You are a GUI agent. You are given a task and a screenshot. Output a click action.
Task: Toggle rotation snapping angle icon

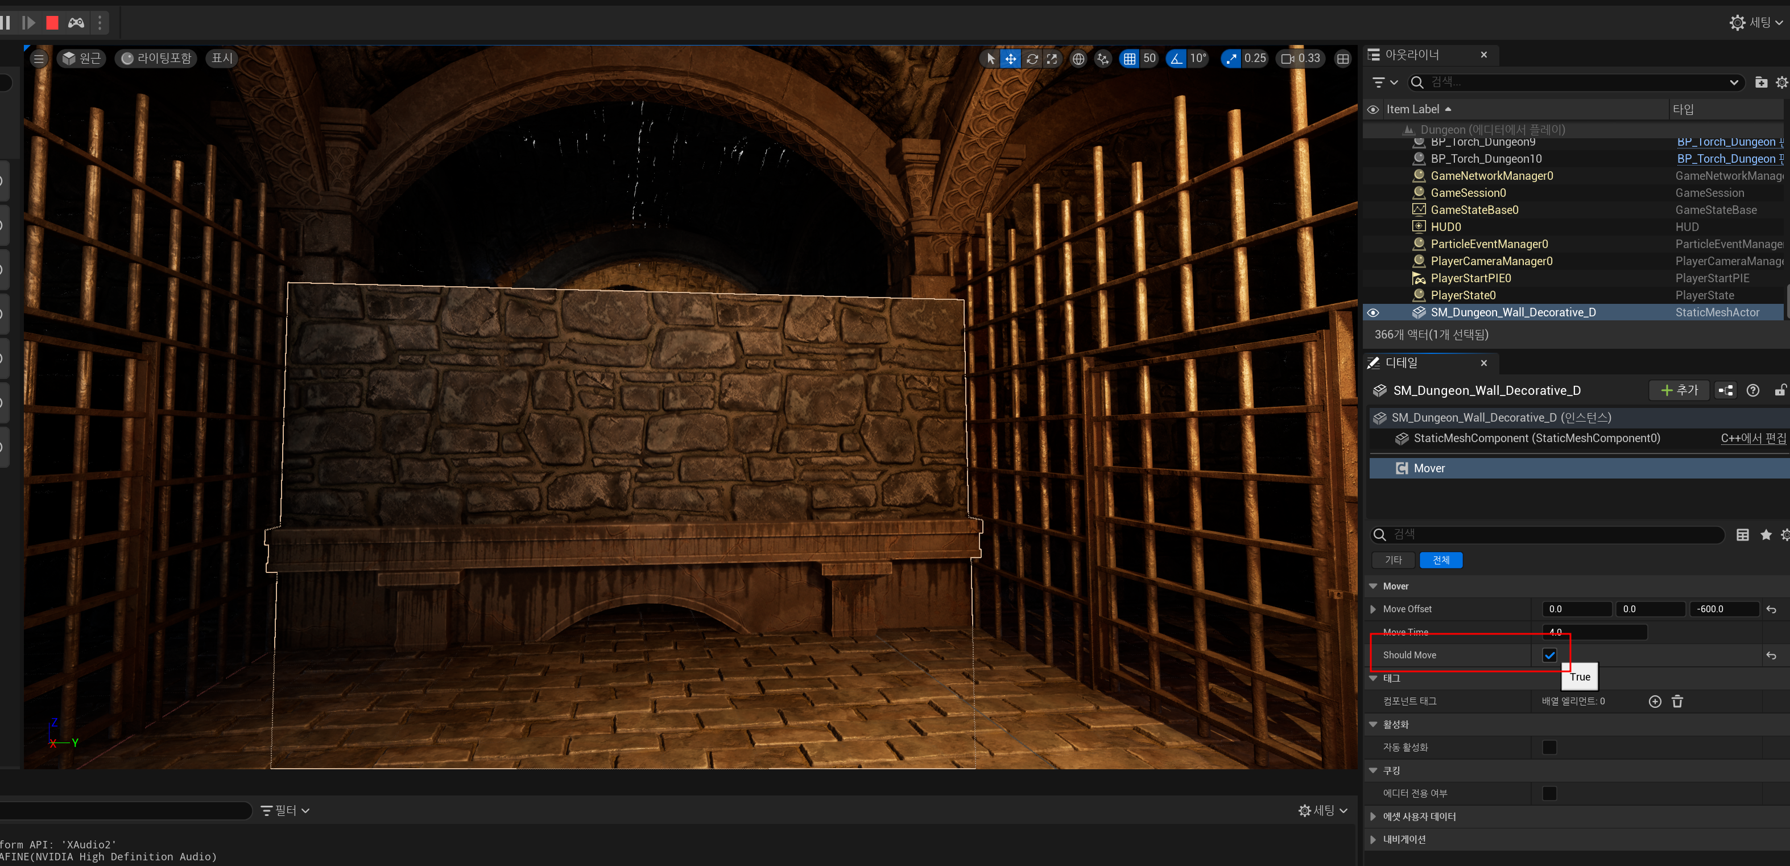click(1176, 59)
